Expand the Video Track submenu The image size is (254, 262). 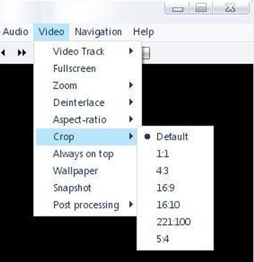[79, 51]
